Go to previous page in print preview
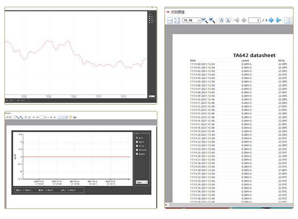 click(x=244, y=20)
